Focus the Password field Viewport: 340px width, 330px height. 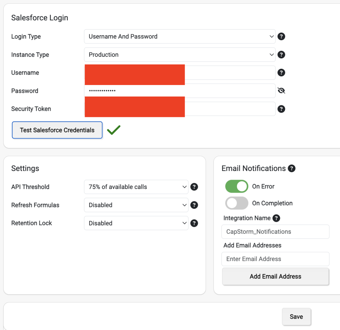(x=180, y=91)
